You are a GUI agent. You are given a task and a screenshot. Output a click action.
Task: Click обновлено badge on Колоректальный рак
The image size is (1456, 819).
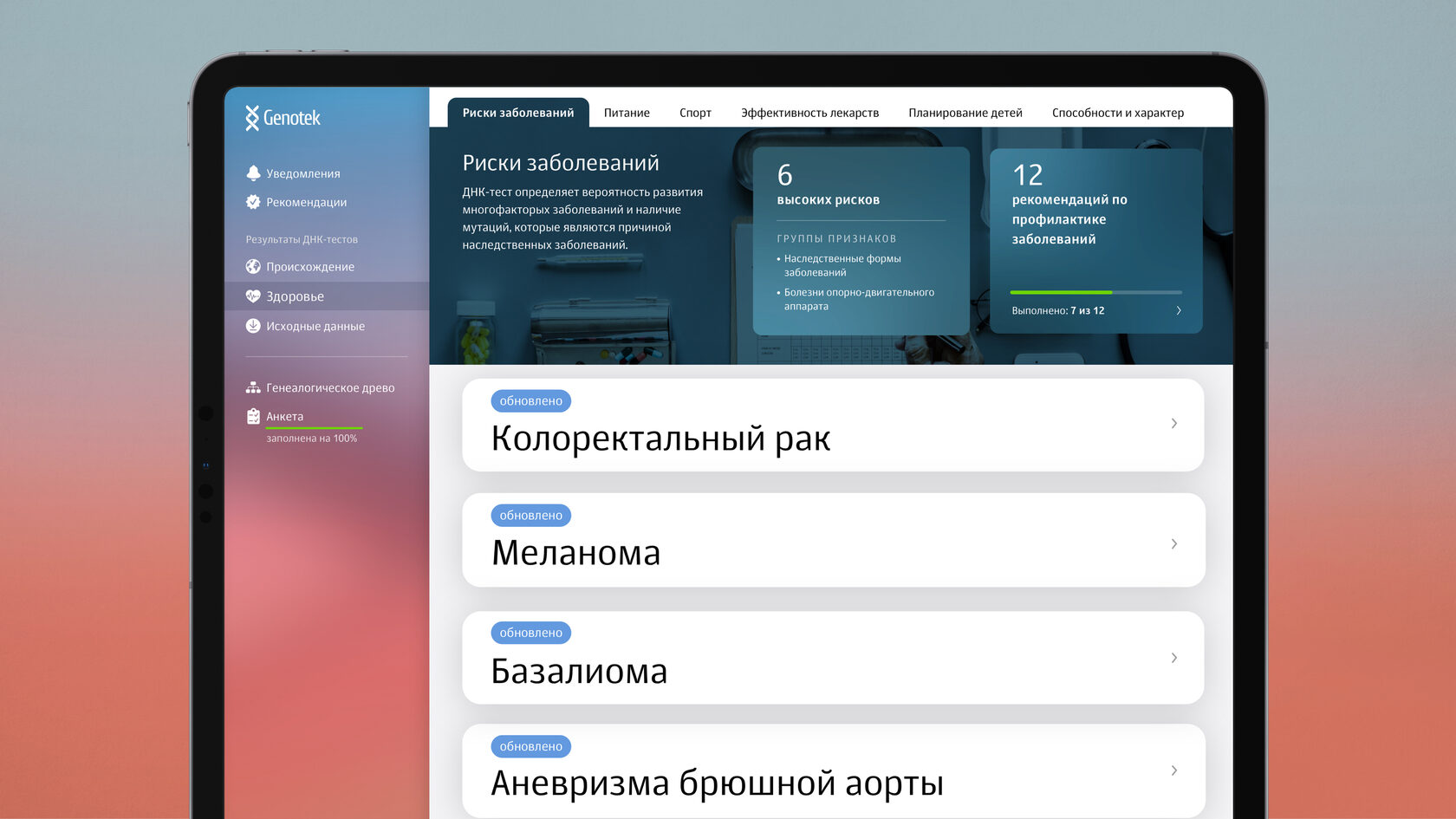(530, 400)
